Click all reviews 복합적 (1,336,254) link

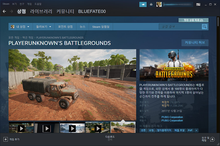(172, 106)
